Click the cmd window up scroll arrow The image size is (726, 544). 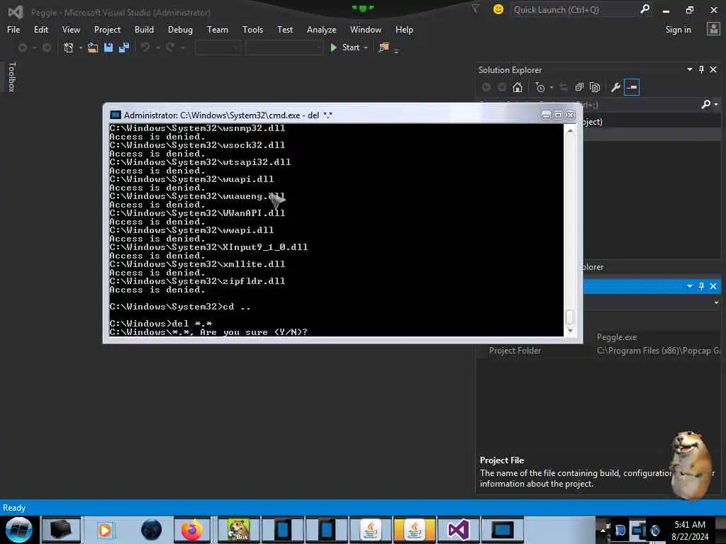pyautogui.click(x=570, y=131)
